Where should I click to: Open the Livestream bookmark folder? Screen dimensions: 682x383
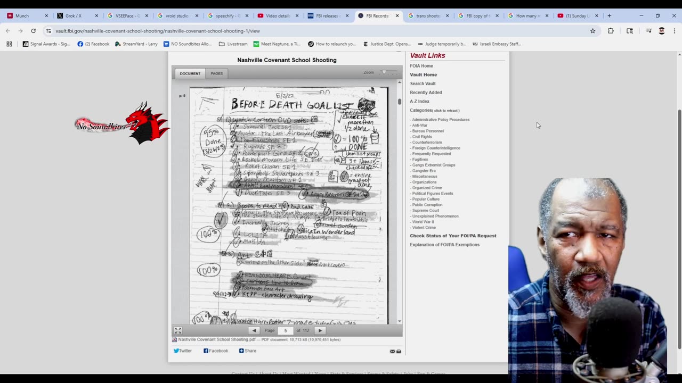pyautogui.click(x=233, y=44)
